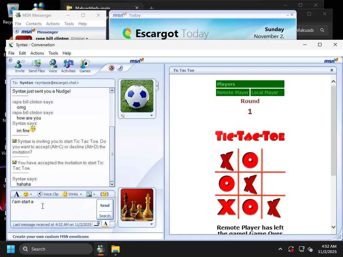
Task: Open the File menu in Conversation window
Action: [11, 53]
